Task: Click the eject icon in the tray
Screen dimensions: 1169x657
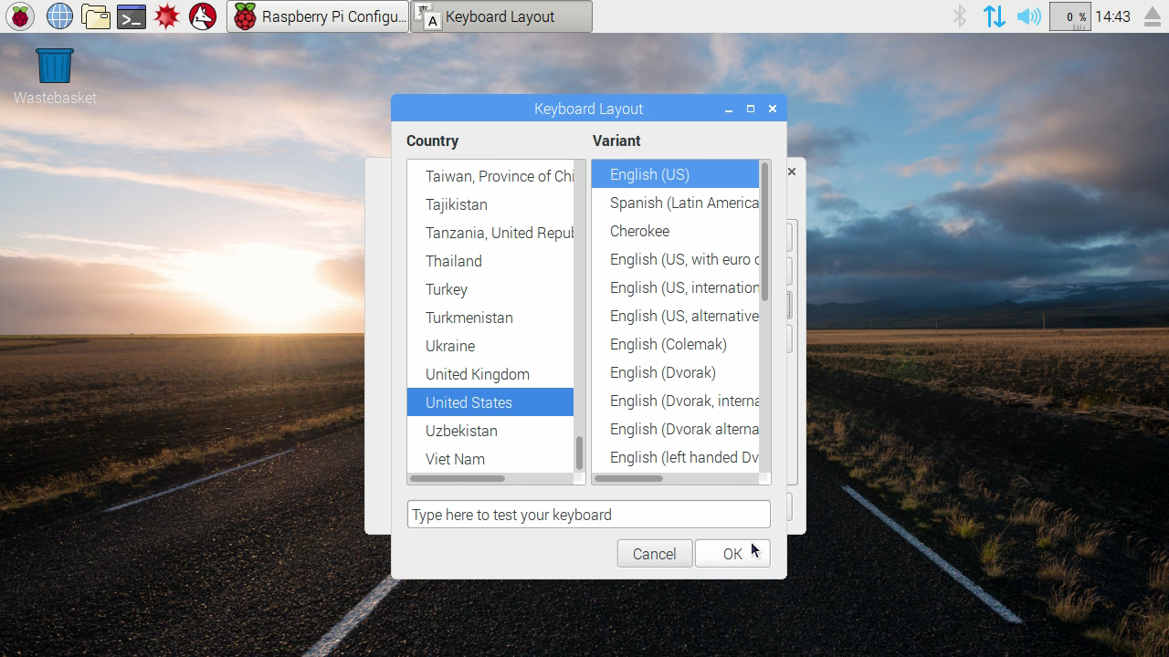Action: 1152,16
